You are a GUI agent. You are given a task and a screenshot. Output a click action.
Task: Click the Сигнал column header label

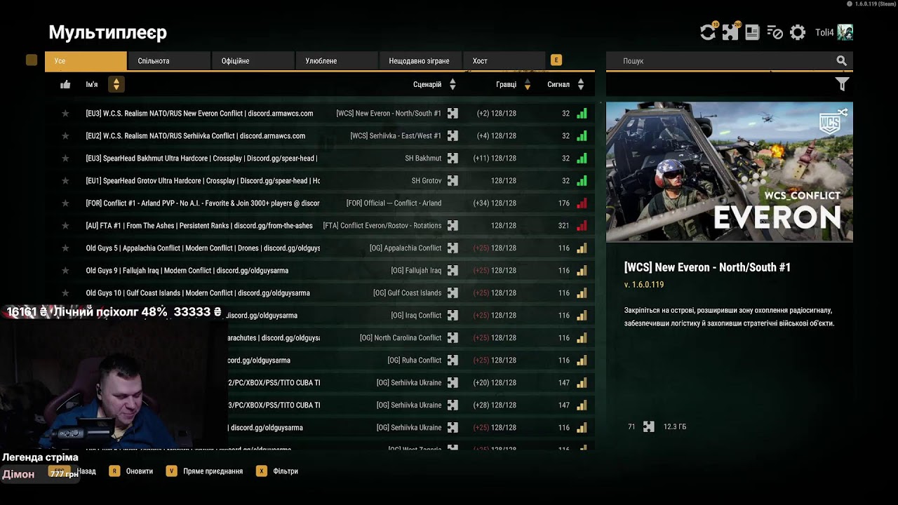[x=558, y=84]
